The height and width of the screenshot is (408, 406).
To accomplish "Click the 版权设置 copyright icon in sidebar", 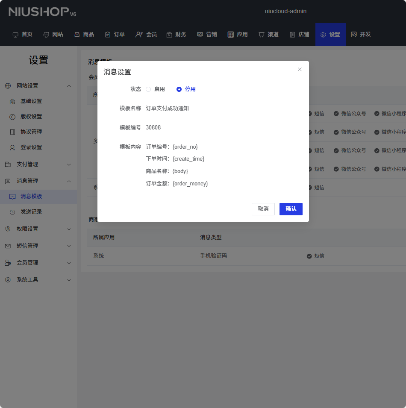I will (x=12, y=117).
